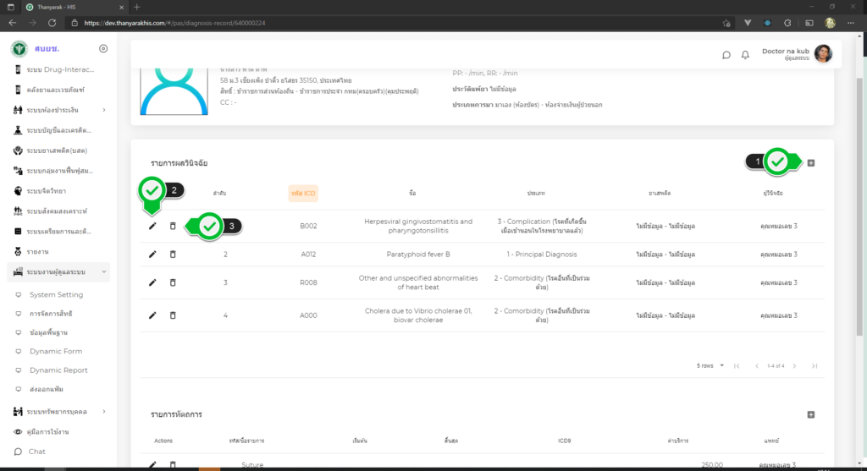Open System Setting in the sidebar
Viewport: 867px width, 471px height.
(56, 294)
